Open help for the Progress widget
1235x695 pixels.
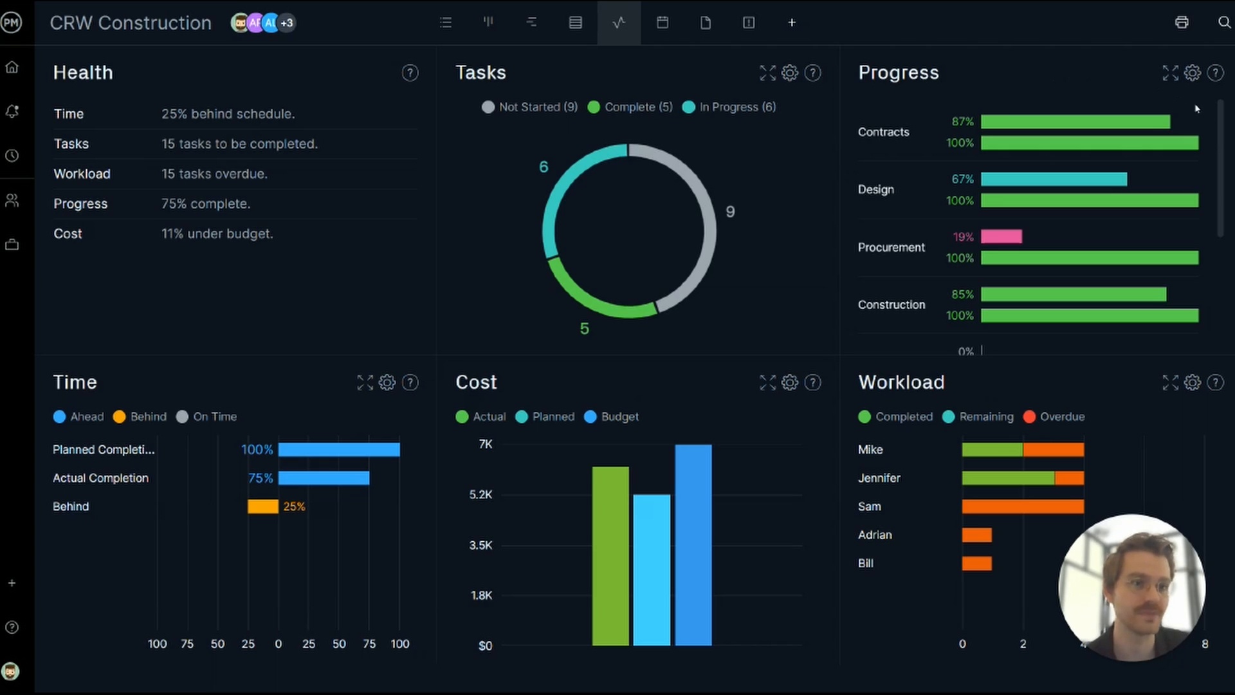[1216, 73]
